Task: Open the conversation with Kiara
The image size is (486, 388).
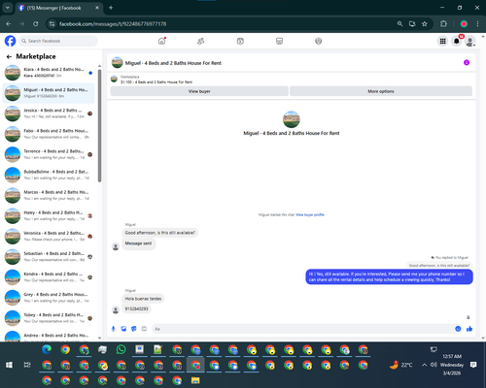Action: pos(49,73)
